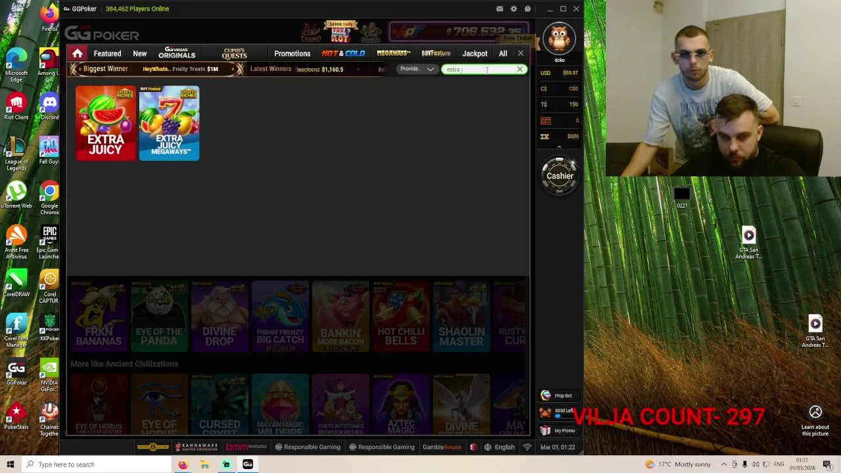Expand the Provider dropdown
The height and width of the screenshot is (473, 841).
(417, 69)
